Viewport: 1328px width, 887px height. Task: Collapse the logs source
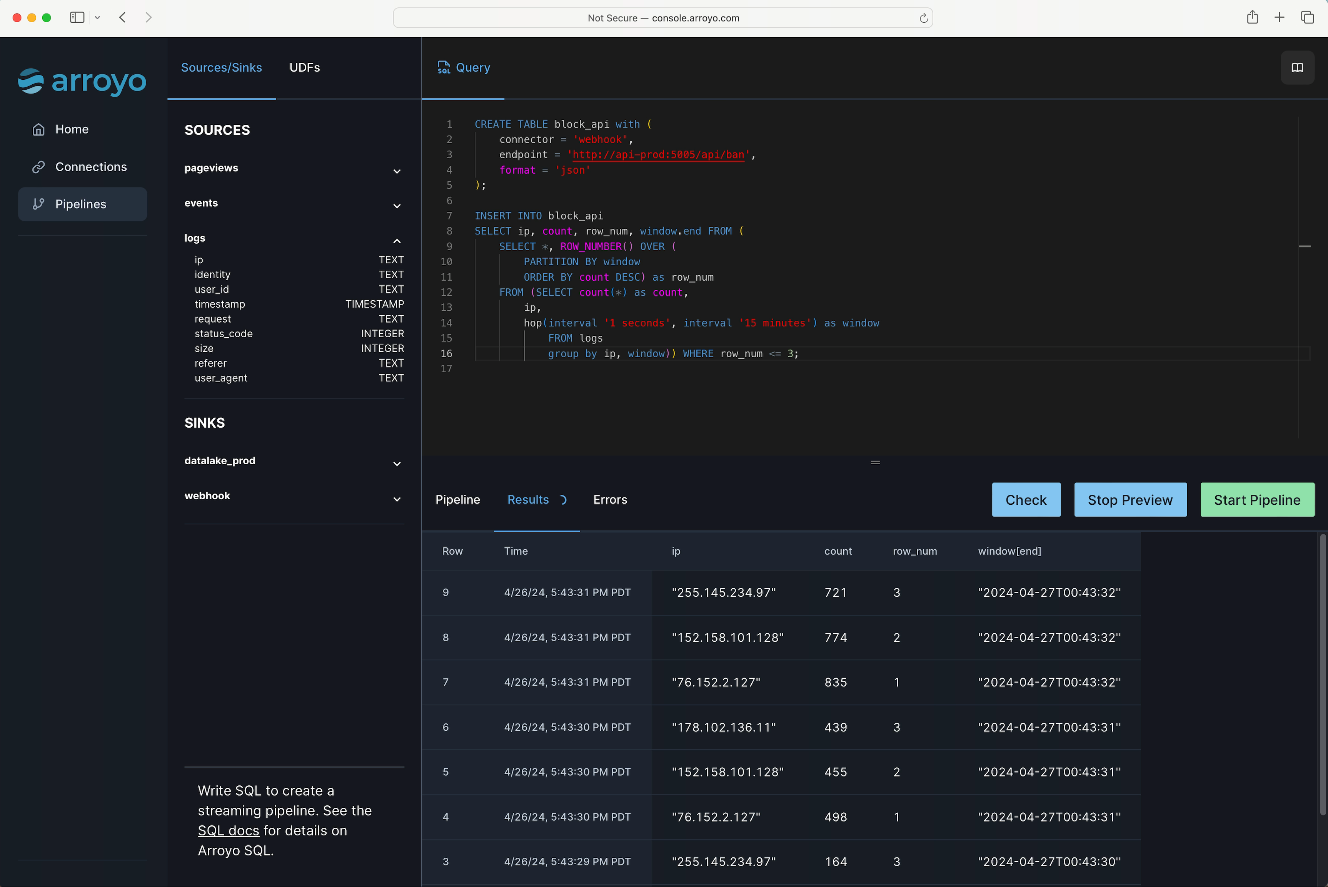397,241
